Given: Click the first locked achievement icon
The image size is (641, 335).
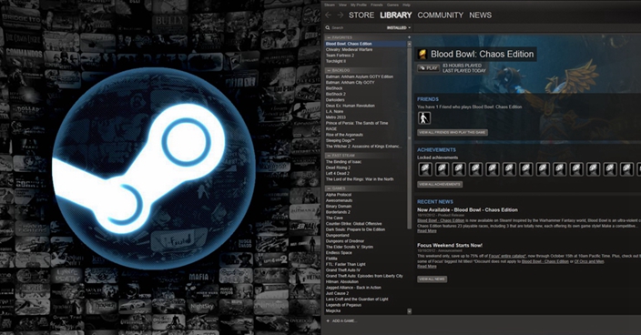Looking at the screenshot, I should 424,169.
